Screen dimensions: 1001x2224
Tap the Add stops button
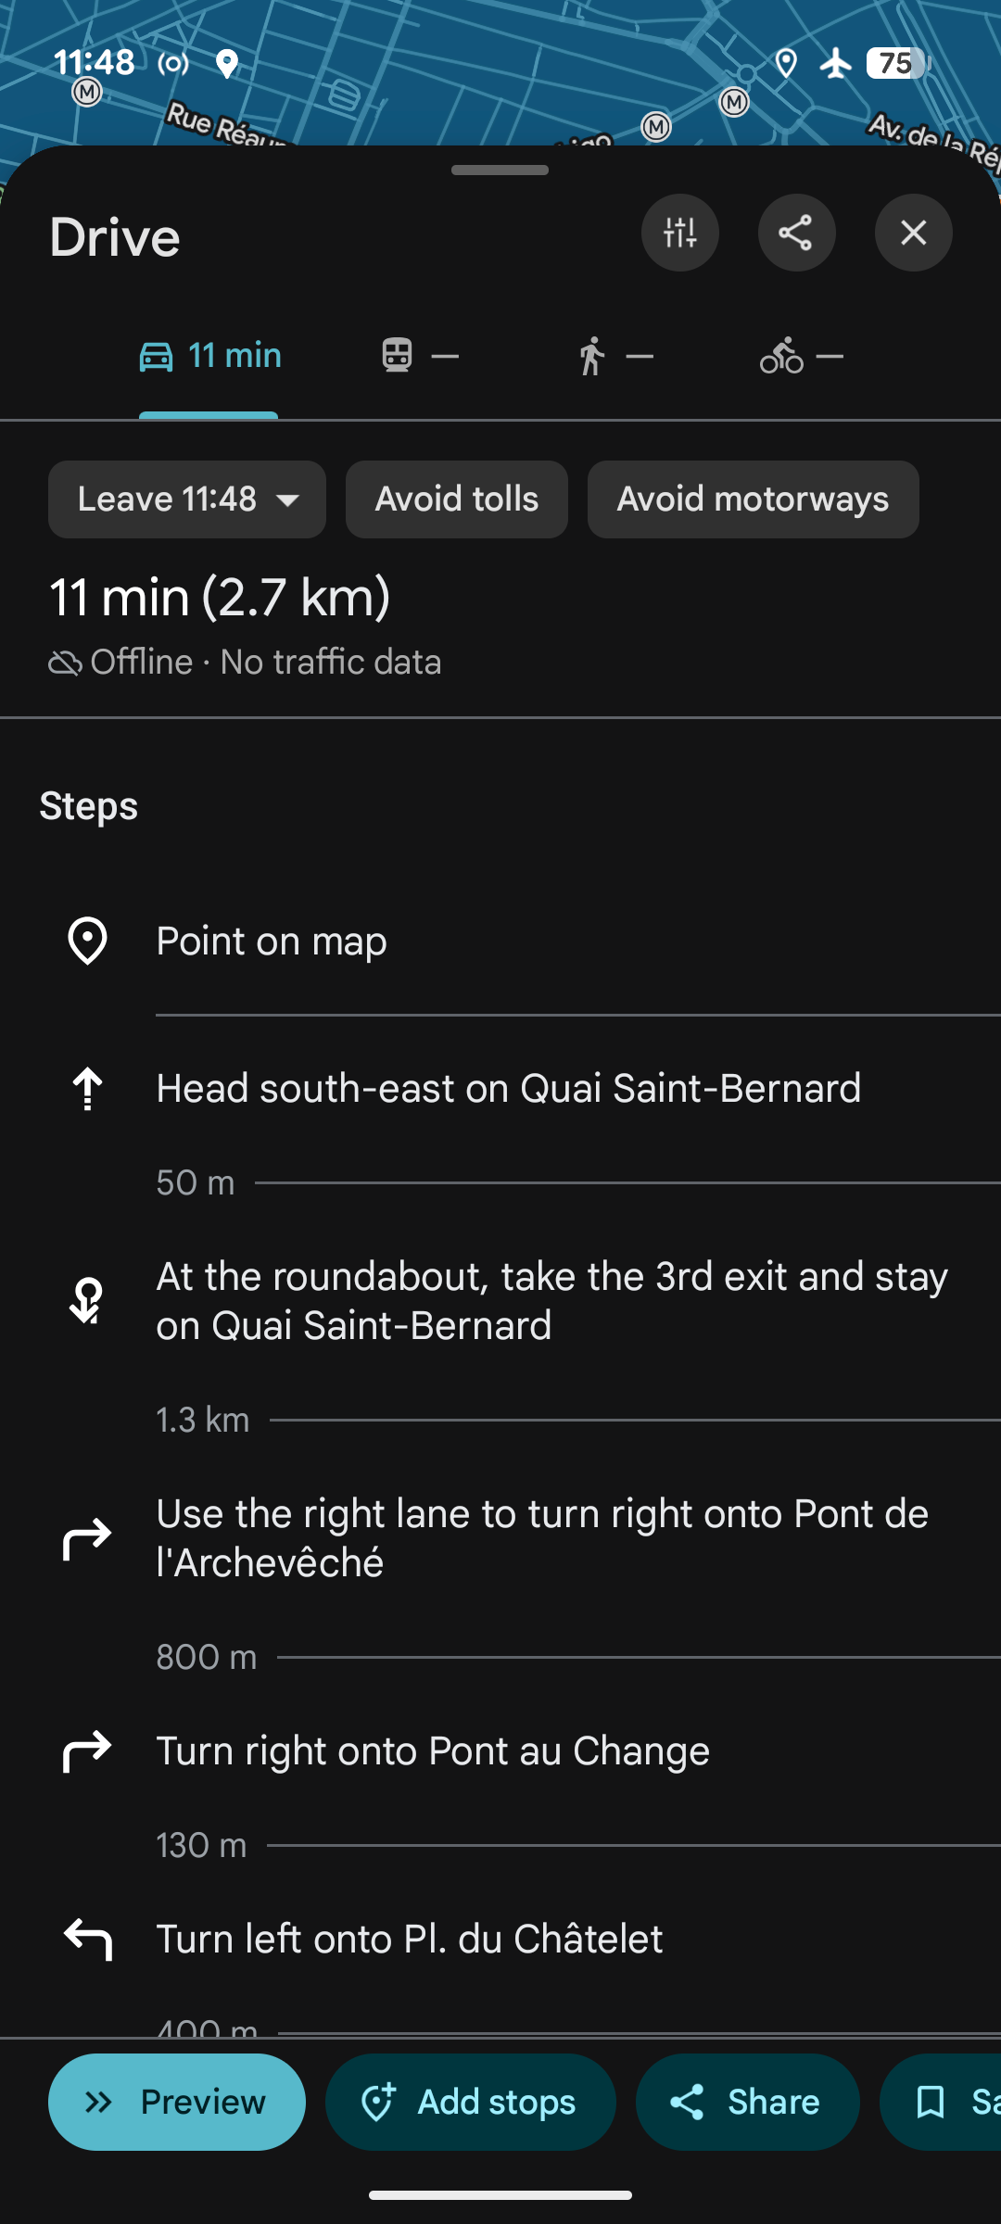coord(470,2102)
